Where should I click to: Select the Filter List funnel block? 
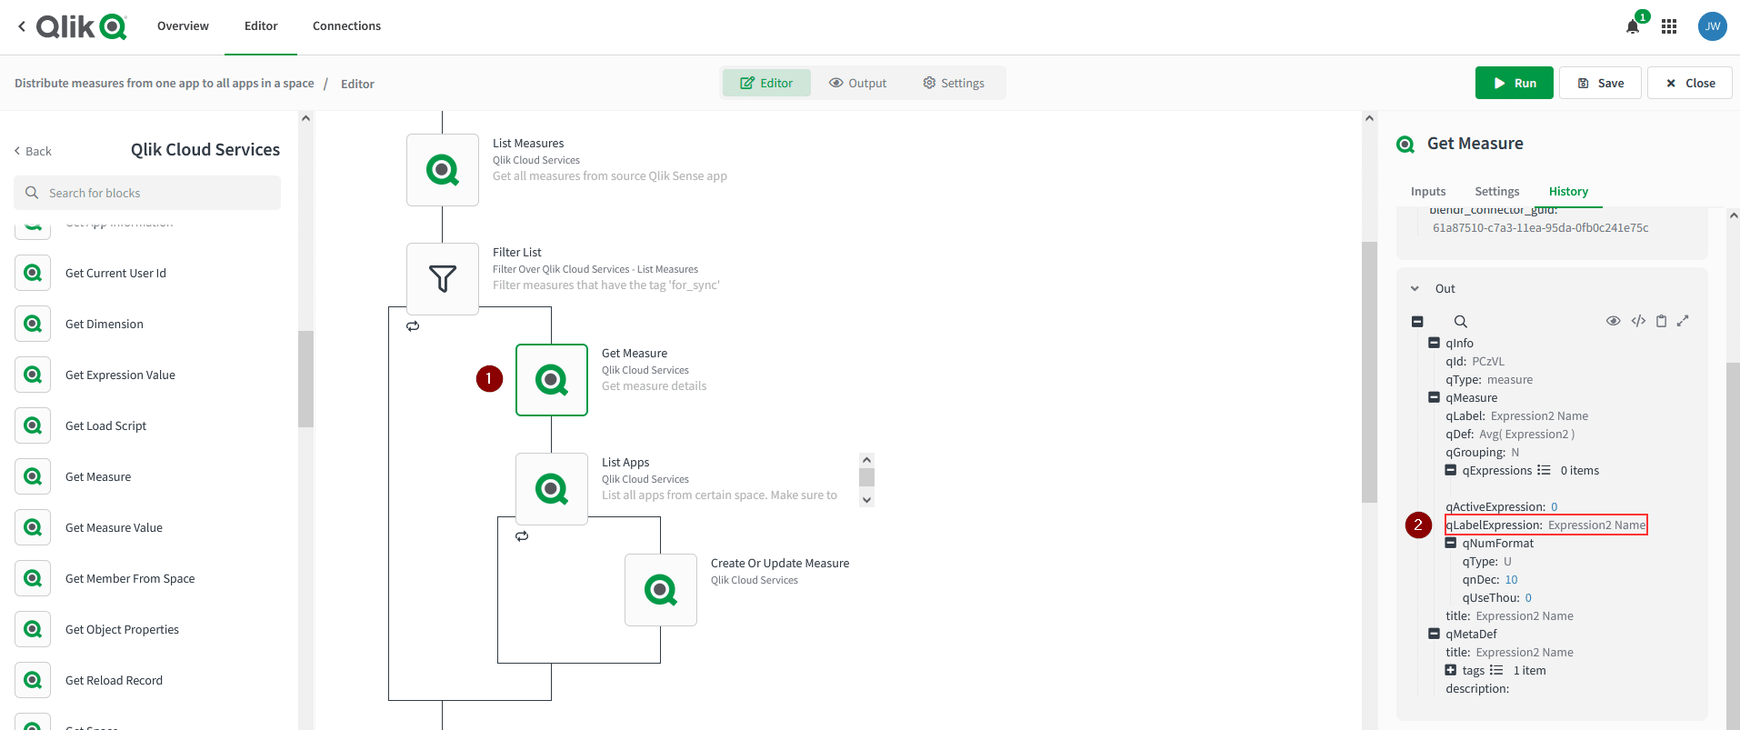(443, 279)
